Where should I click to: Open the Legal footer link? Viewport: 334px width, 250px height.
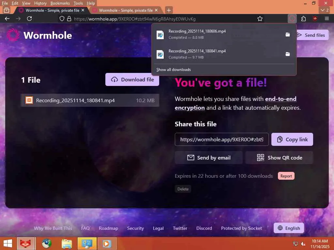tap(158, 228)
